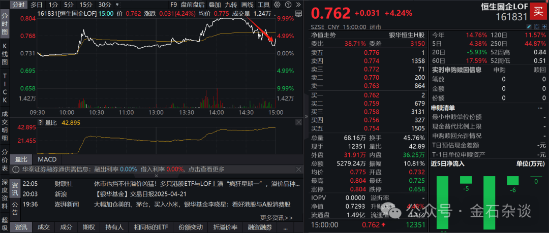Click the 近5日净流入 chart header

(x=448, y=163)
